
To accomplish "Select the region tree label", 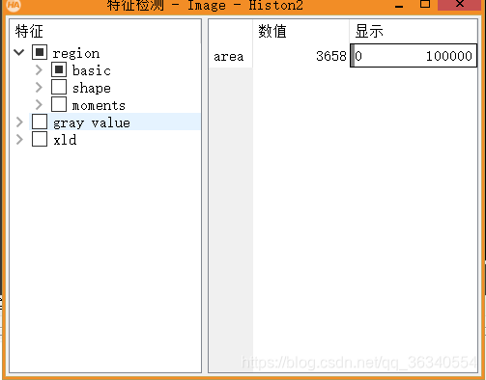I will tap(76, 53).
